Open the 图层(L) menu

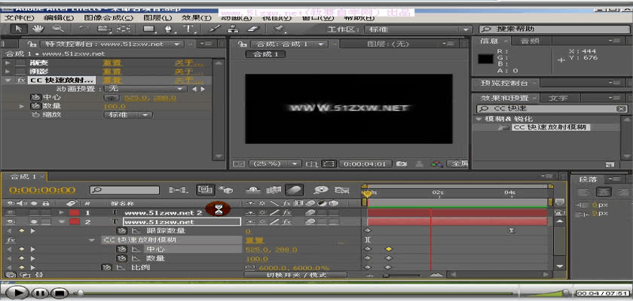(x=157, y=18)
